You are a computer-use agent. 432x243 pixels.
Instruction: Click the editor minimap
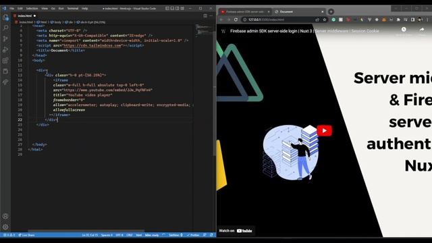pyautogui.click(x=204, y=31)
